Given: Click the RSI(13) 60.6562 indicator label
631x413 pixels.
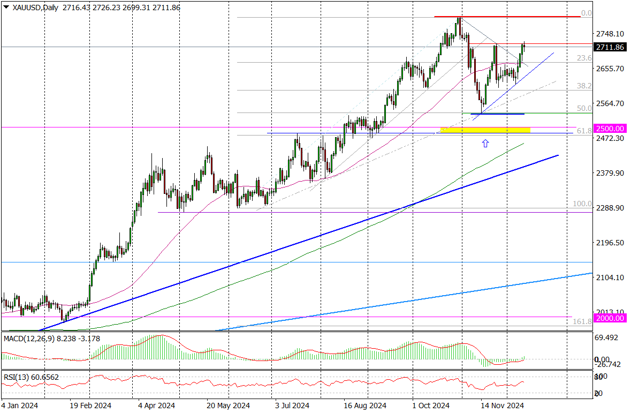Looking at the screenshot, I should coord(32,377).
